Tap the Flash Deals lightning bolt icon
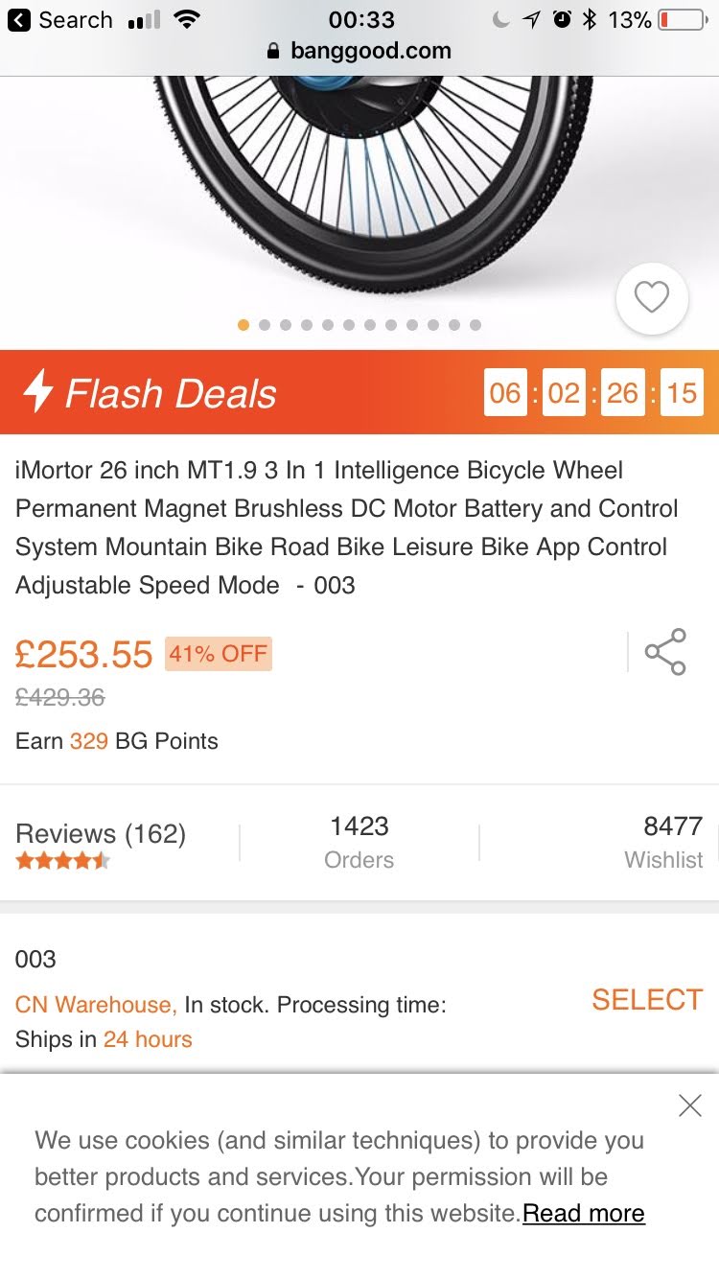 click(x=38, y=392)
